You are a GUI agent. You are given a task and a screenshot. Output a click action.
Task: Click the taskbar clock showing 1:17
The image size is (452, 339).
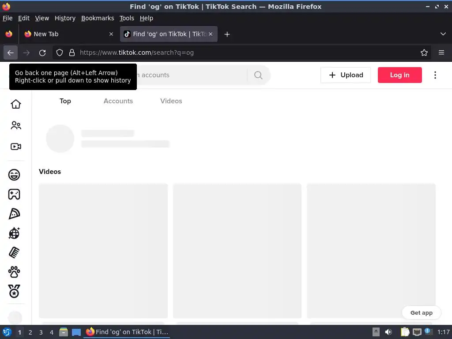click(443, 332)
